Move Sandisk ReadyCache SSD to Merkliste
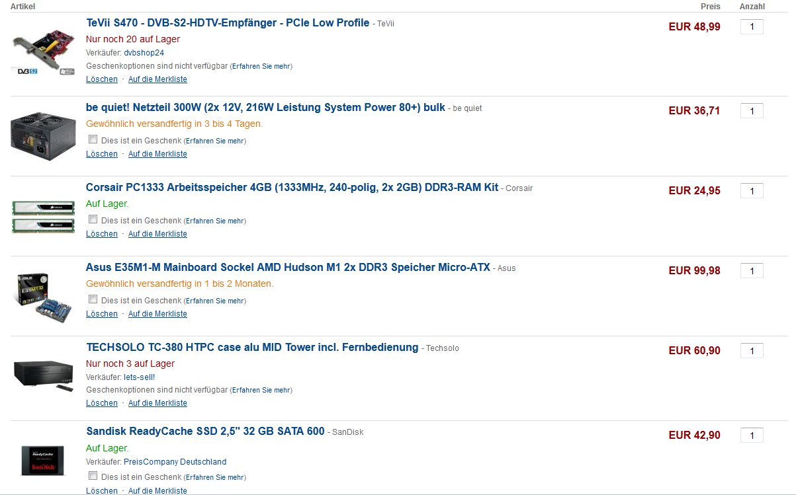Screen dimensions: 796x495 (157, 490)
